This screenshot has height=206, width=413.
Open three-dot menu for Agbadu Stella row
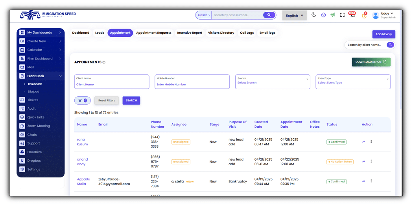click(371, 181)
